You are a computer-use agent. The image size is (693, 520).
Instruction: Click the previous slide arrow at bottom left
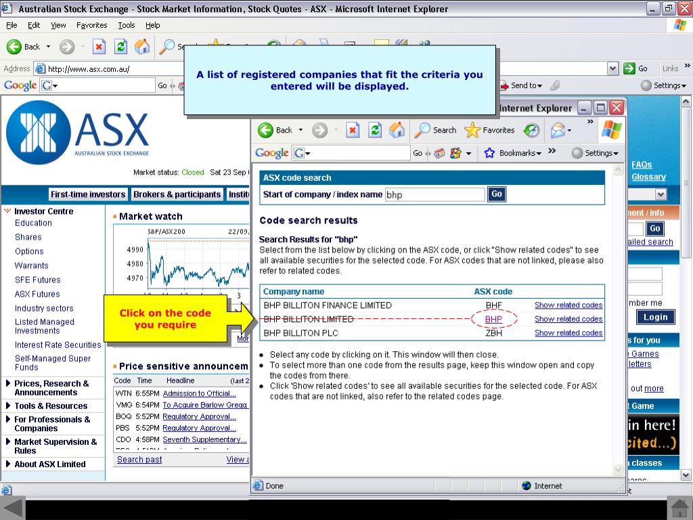tap(12, 508)
